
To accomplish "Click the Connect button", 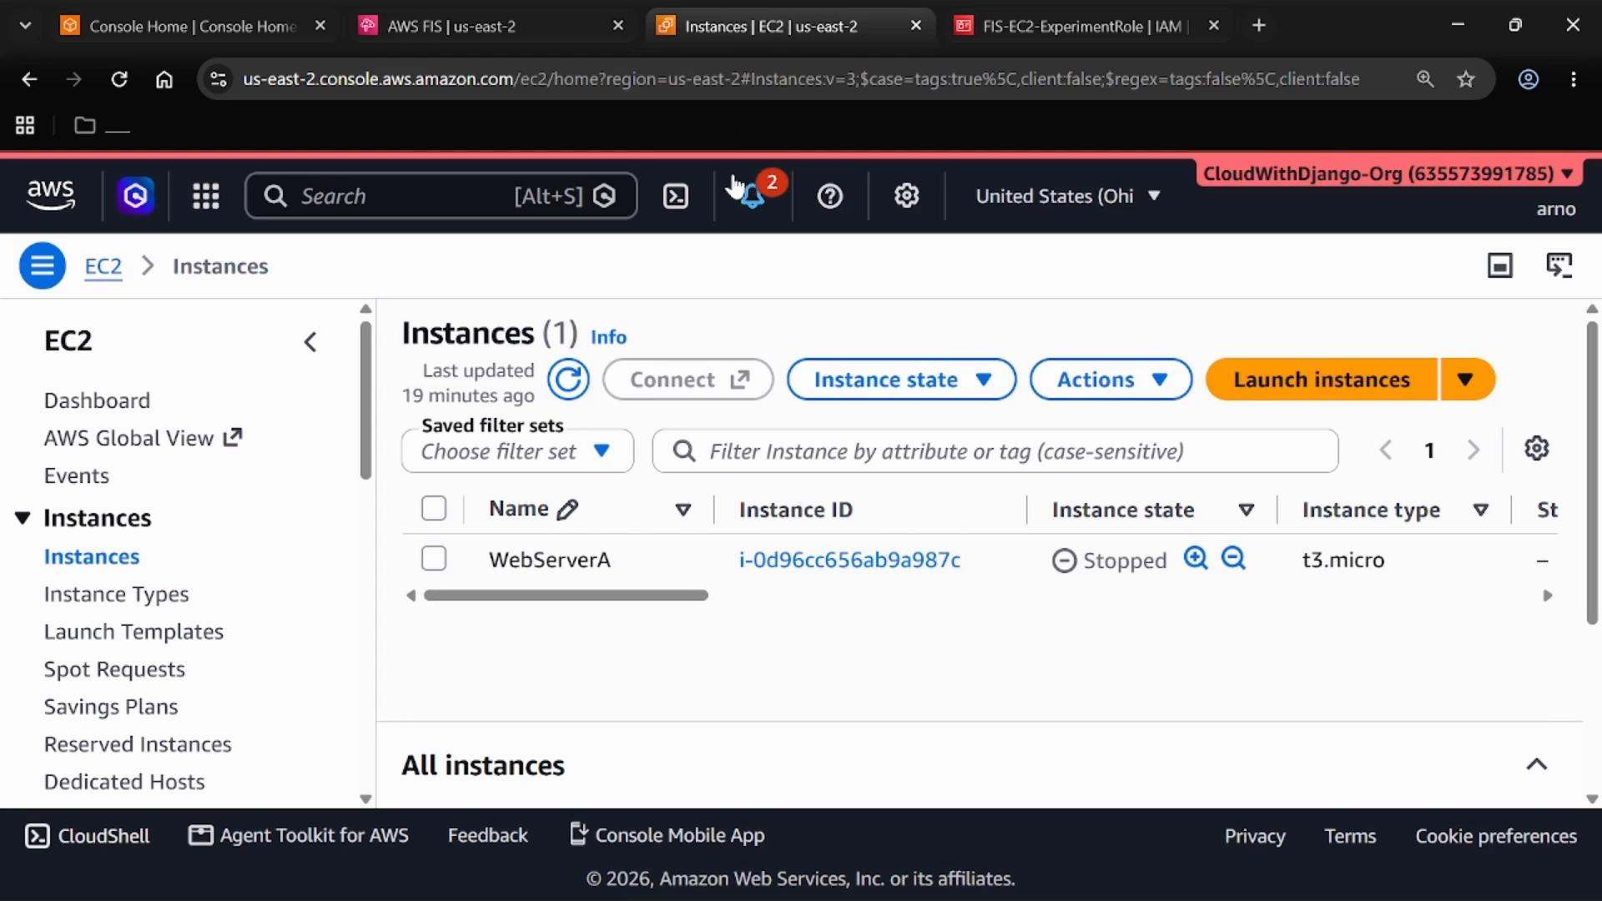I will click(688, 380).
